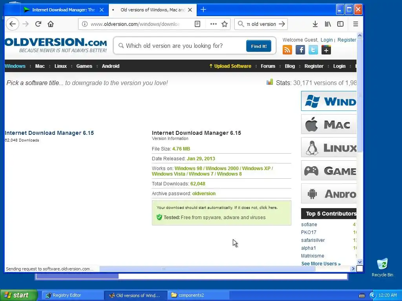Open contributor safarisilver

click(313, 240)
